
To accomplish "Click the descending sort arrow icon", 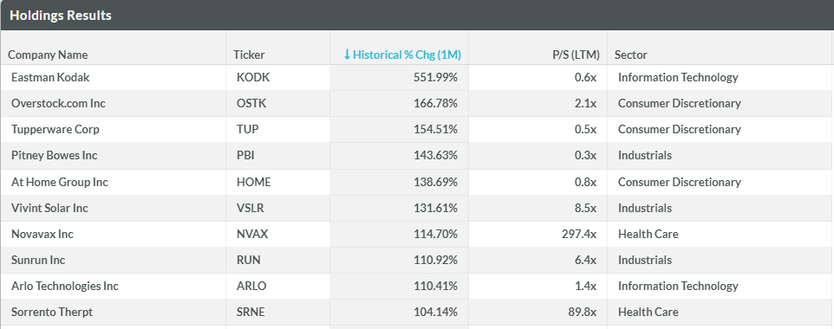I will tap(347, 55).
